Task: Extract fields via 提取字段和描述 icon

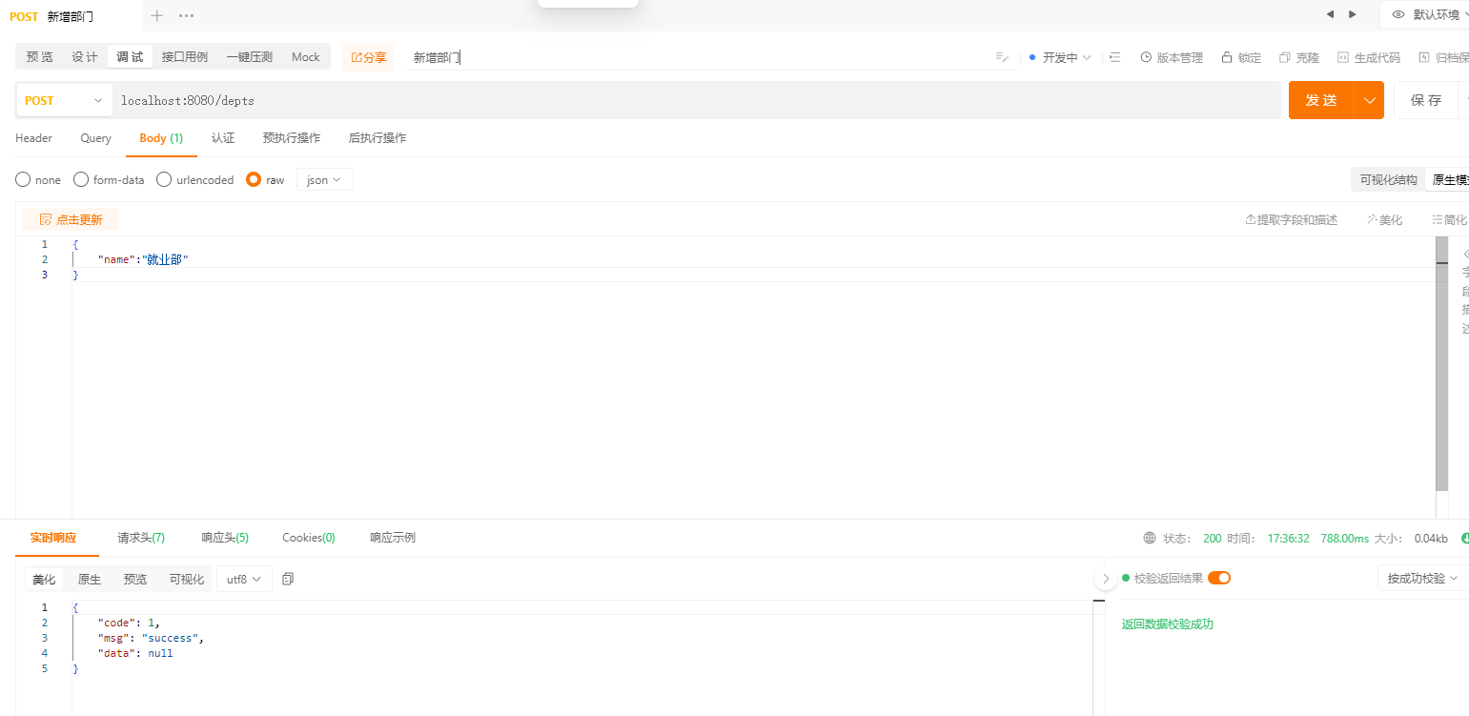Action: pos(1291,218)
